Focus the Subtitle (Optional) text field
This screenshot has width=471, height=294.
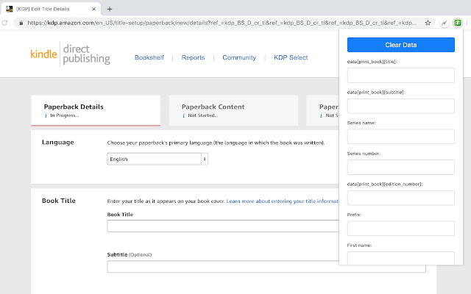coord(222,267)
